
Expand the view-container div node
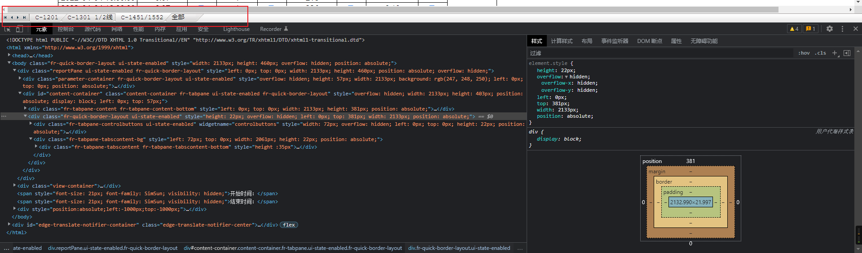pyautogui.click(x=14, y=185)
